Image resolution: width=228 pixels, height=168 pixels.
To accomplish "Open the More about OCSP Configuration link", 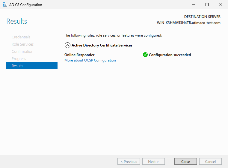I will coord(90,60).
